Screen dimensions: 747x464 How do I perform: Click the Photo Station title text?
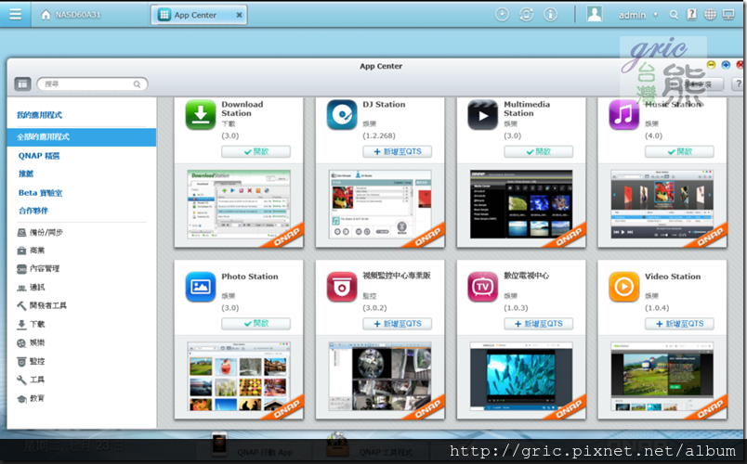click(x=250, y=277)
